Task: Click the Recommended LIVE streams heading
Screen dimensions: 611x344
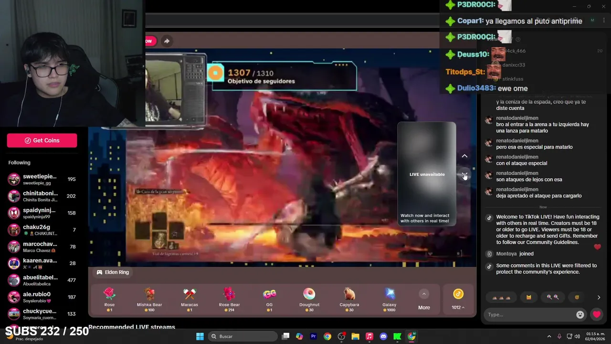Action: (132, 327)
